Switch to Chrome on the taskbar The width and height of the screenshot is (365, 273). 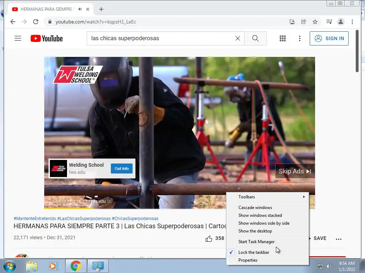(76, 266)
